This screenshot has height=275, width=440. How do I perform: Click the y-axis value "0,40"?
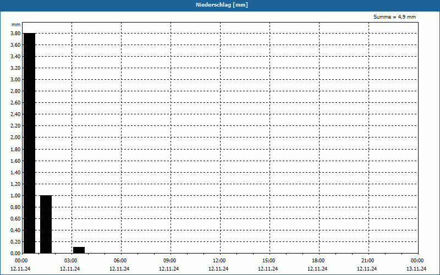pos(15,230)
